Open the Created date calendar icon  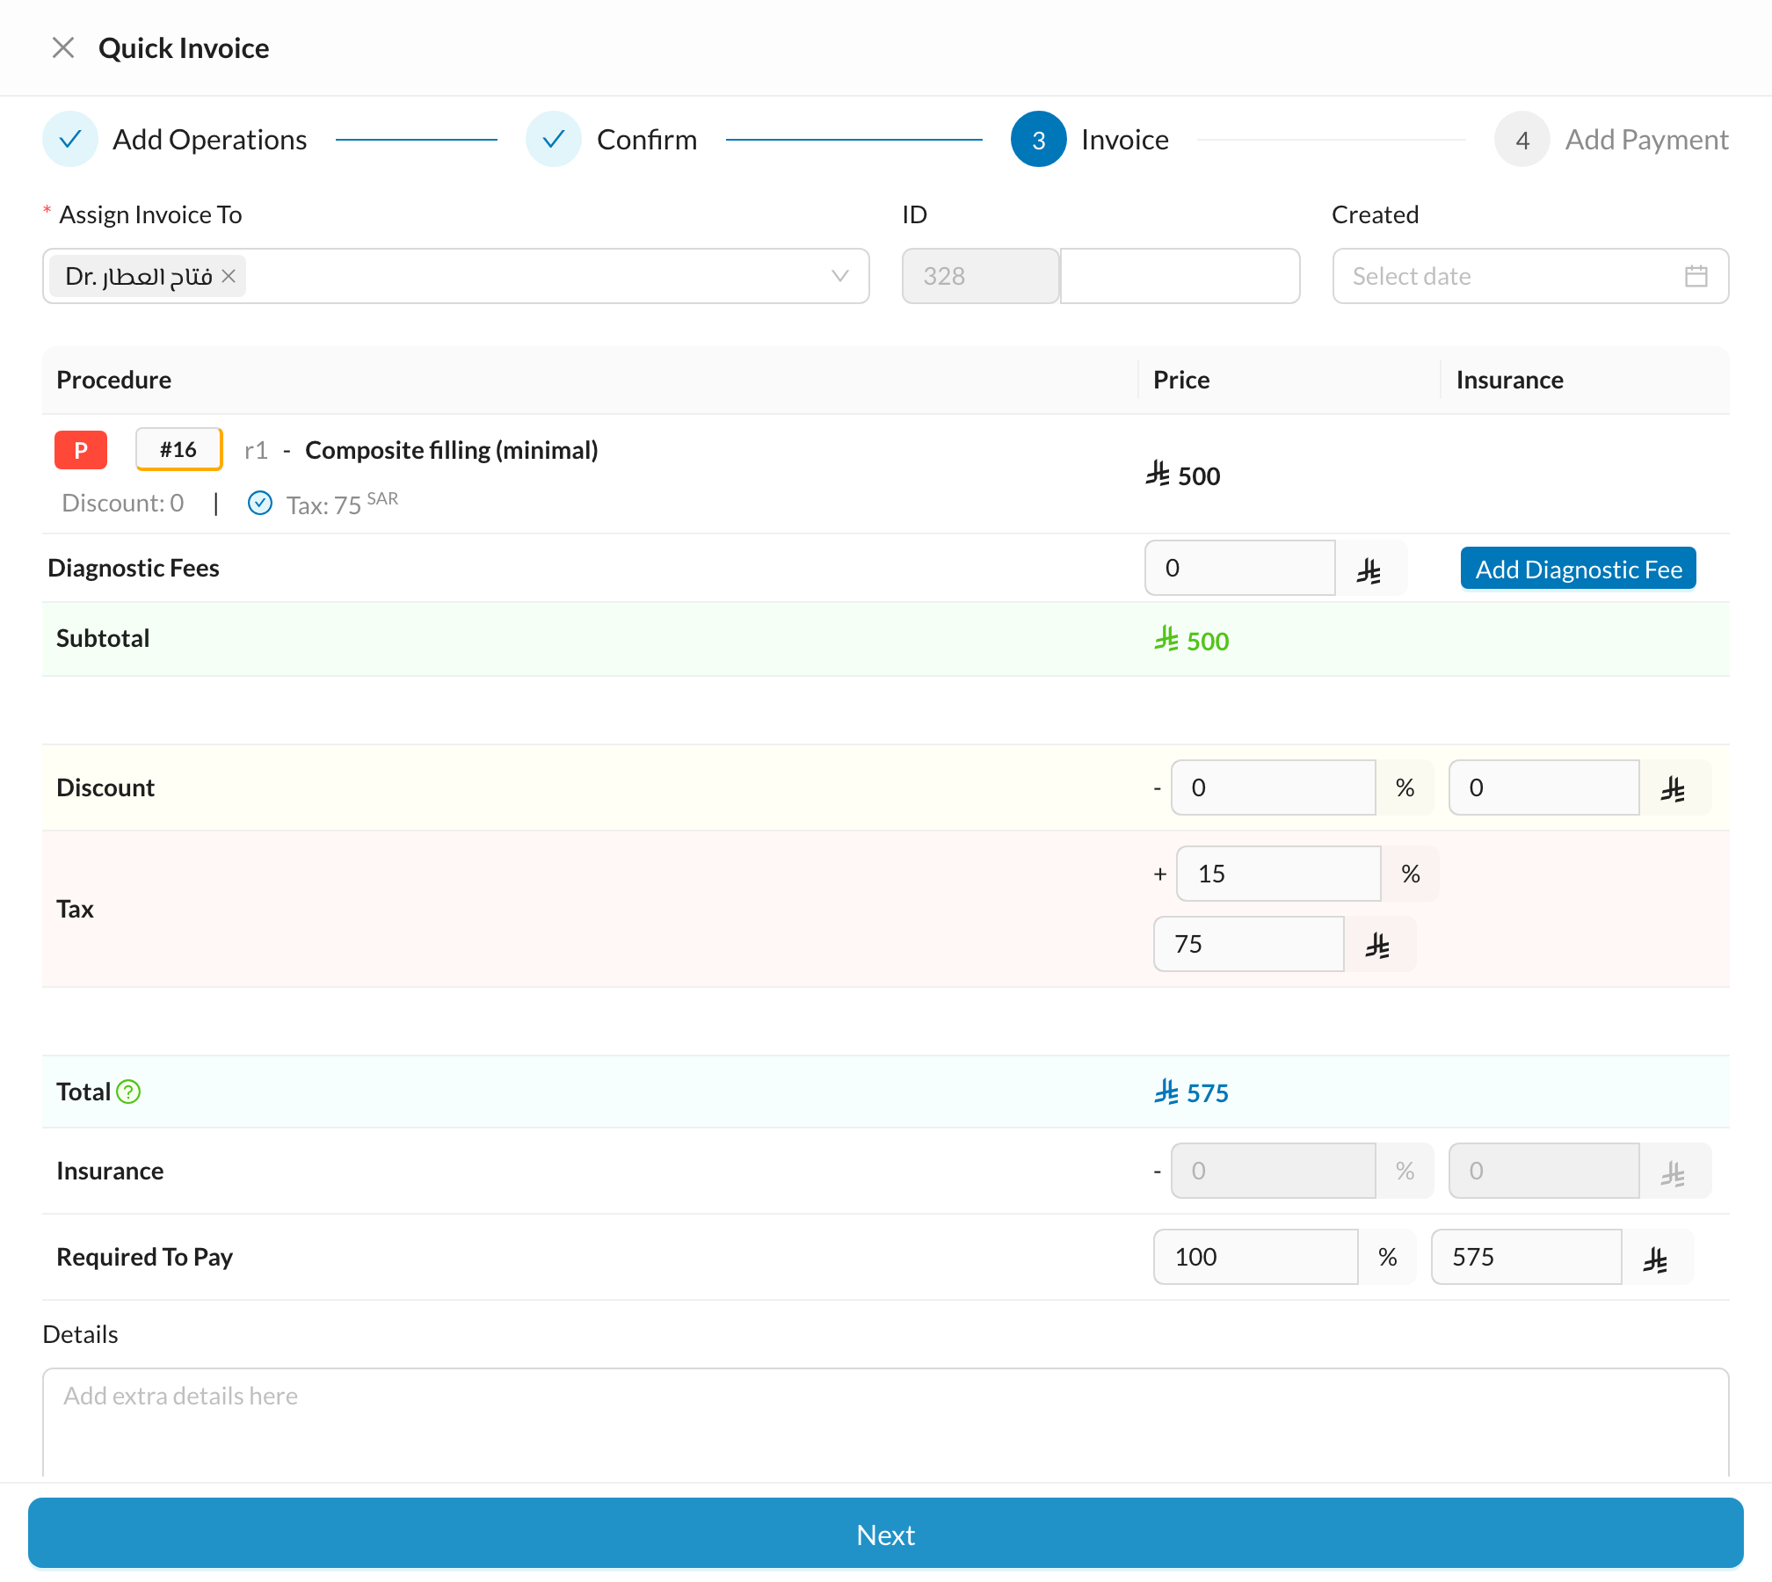1696,276
